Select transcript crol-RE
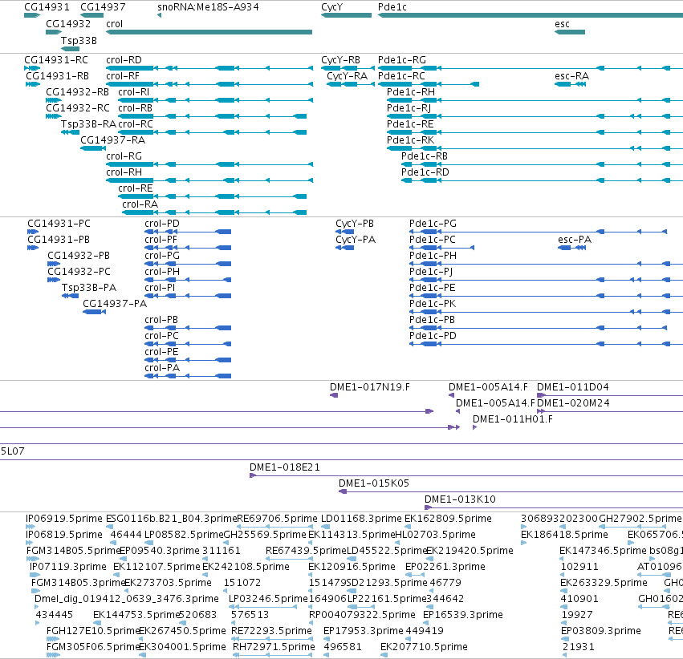Image resolution: width=683 pixels, height=659 pixels. pyautogui.click(x=212, y=196)
